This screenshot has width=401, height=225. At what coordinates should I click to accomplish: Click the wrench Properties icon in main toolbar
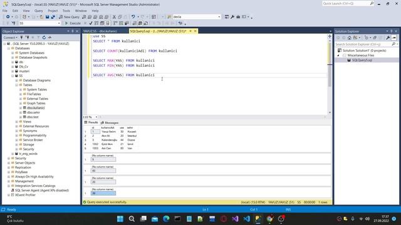click(x=232, y=17)
